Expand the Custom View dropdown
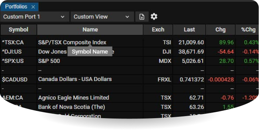This screenshot has height=130, width=259. [x=102, y=17]
